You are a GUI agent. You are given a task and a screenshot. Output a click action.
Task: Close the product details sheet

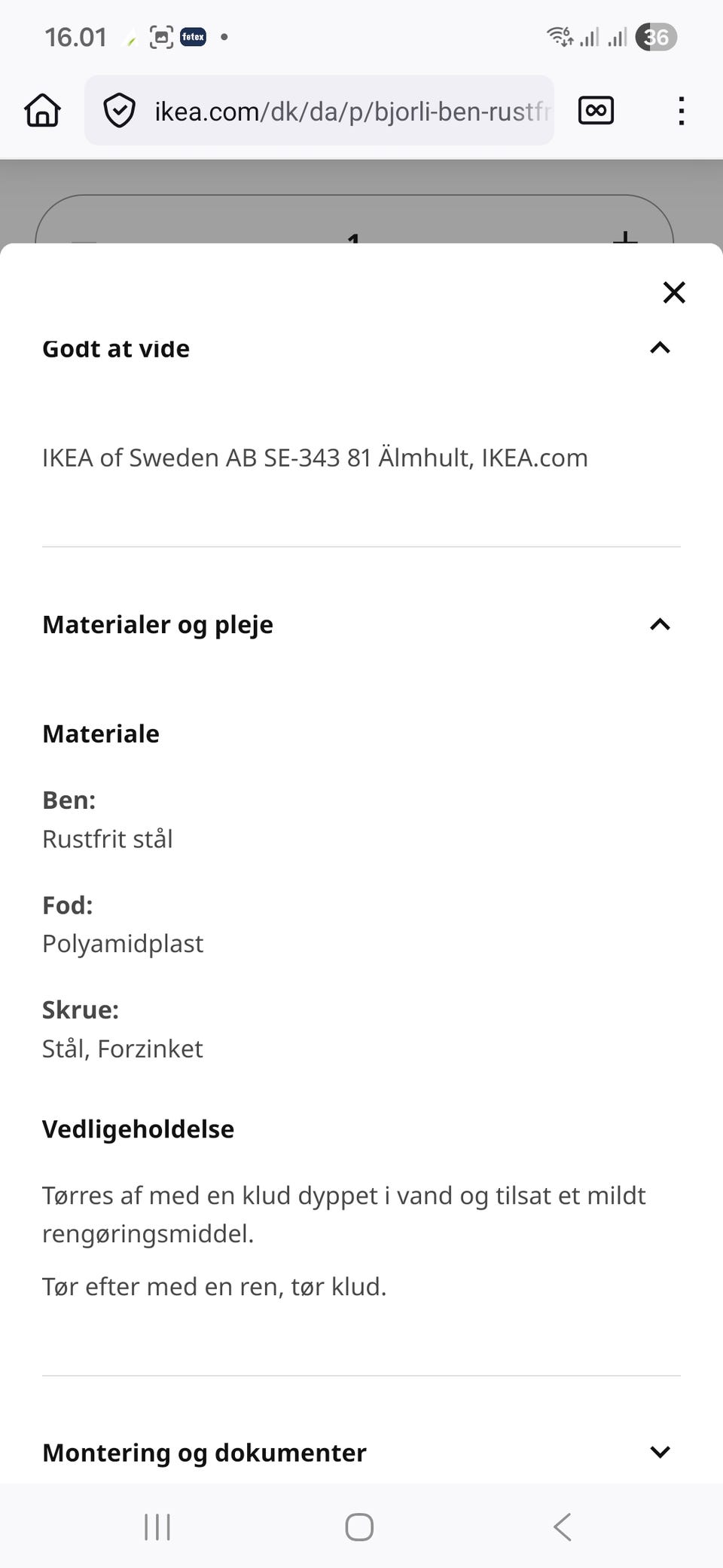674,292
